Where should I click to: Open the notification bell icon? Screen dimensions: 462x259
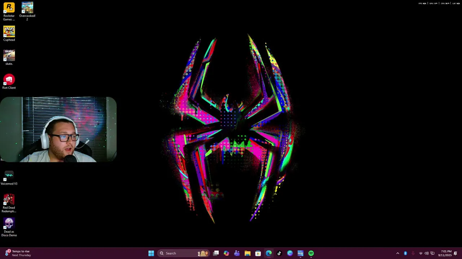(456, 253)
